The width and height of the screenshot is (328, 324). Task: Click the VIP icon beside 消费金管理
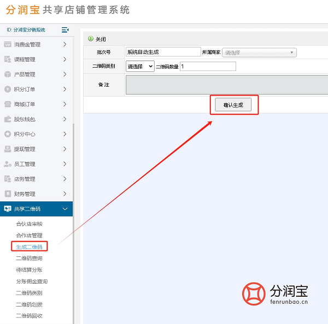point(8,45)
